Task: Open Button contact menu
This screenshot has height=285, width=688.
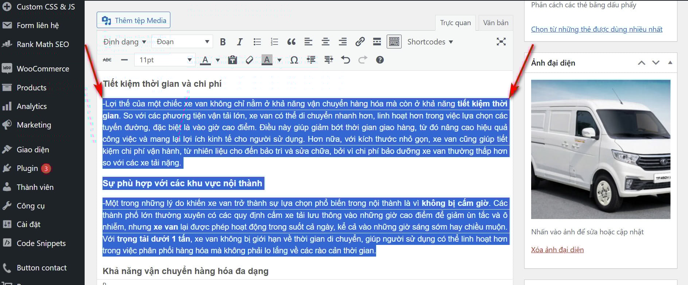Action: click(42, 268)
